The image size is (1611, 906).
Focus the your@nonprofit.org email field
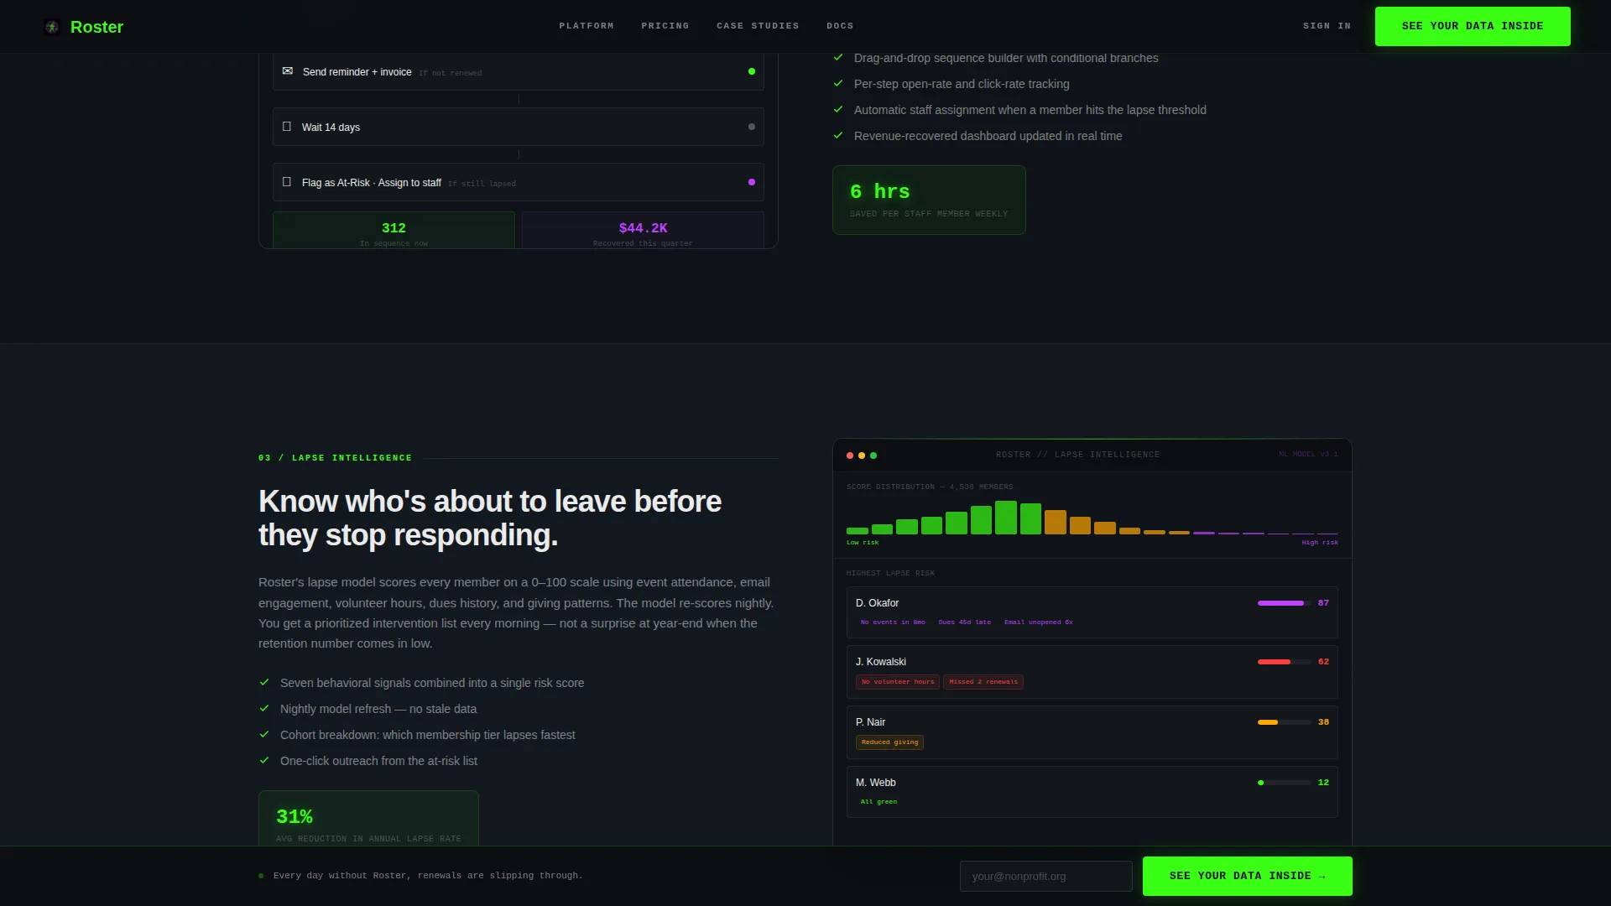(x=1046, y=876)
